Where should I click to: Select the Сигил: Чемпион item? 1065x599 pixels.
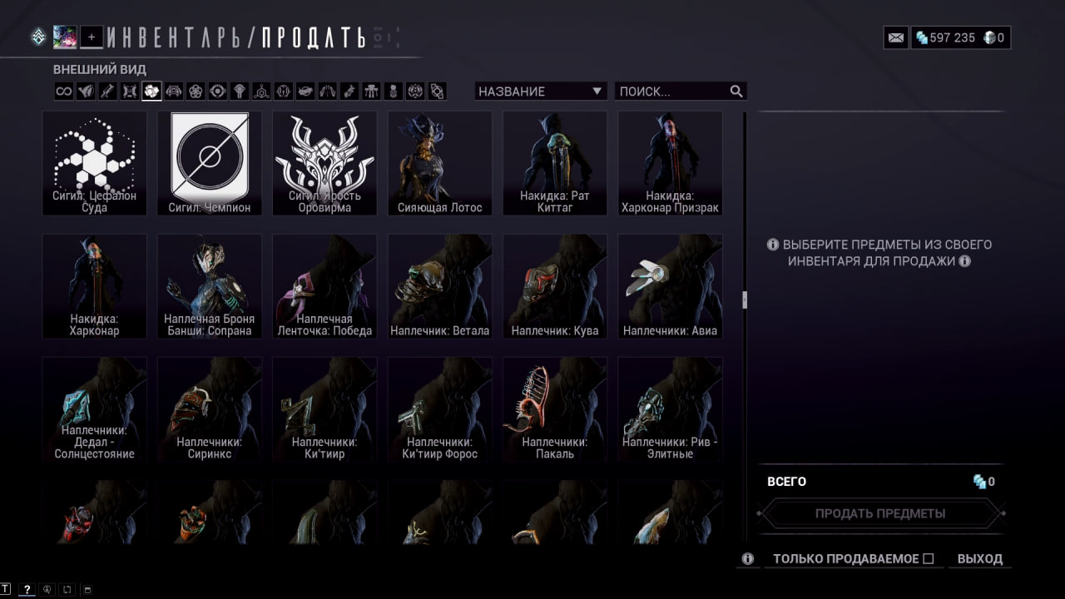[210, 164]
